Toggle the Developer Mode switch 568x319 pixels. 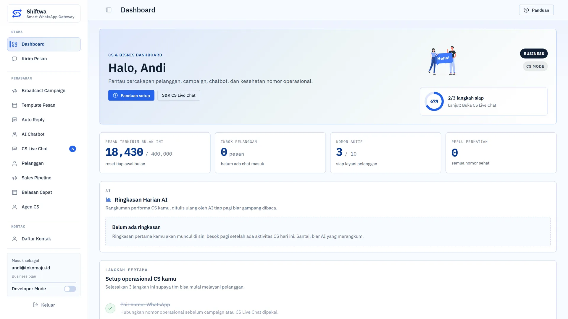point(70,289)
